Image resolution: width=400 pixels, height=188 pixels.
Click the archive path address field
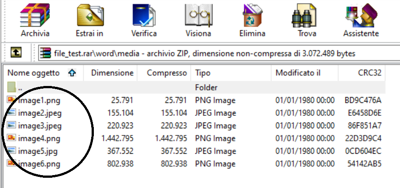219,53
